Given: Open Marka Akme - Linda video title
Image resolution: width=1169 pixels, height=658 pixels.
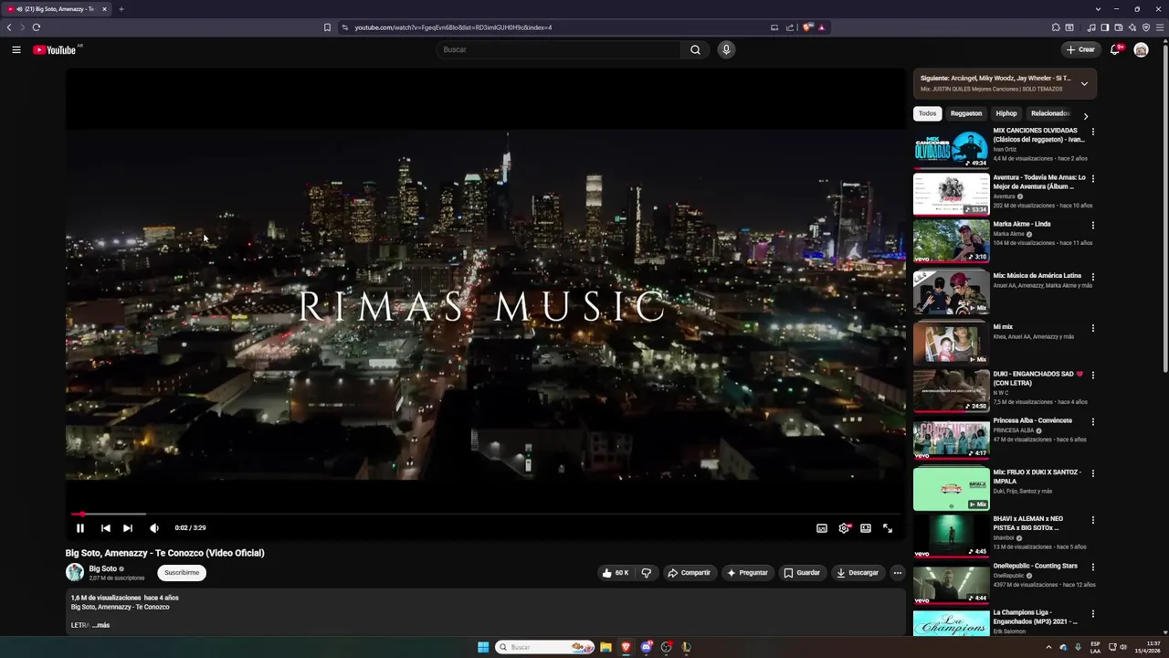Looking at the screenshot, I should click(x=1022, y=224).
